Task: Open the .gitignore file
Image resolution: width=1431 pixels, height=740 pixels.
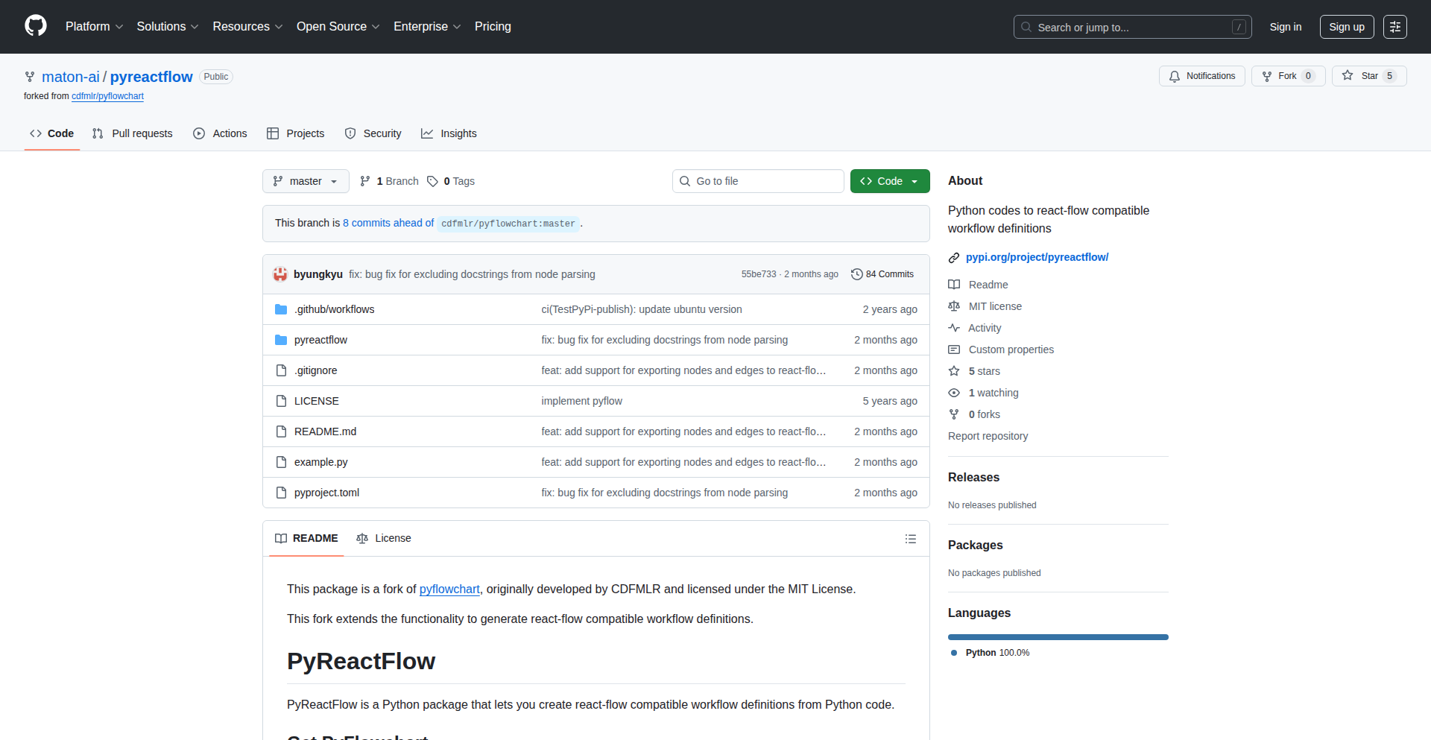Action: tap(315, 370)
